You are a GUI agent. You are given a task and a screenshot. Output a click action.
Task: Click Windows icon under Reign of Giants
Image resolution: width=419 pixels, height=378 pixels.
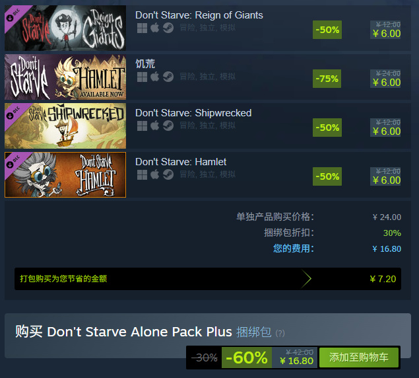[142, 28]
